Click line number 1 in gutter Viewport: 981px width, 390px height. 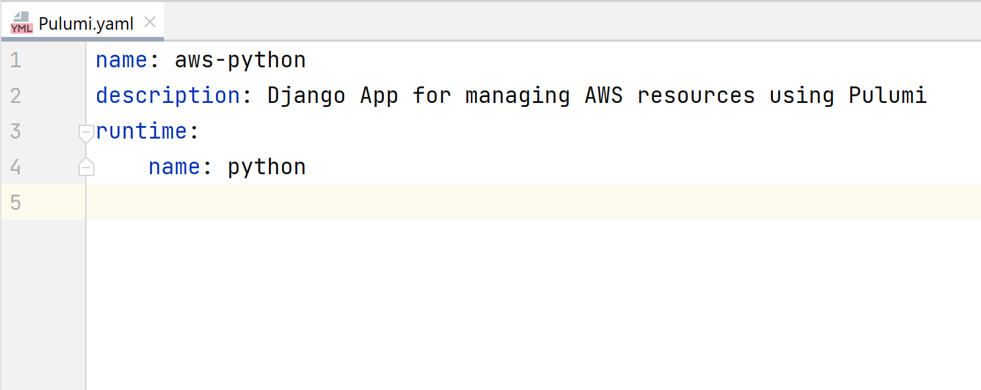[16, 61]
